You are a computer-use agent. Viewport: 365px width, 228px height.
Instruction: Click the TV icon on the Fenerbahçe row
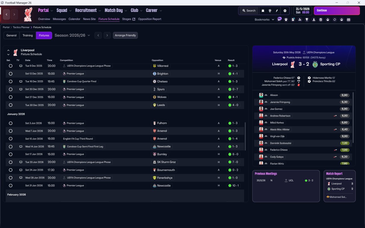tap(21, 178)
